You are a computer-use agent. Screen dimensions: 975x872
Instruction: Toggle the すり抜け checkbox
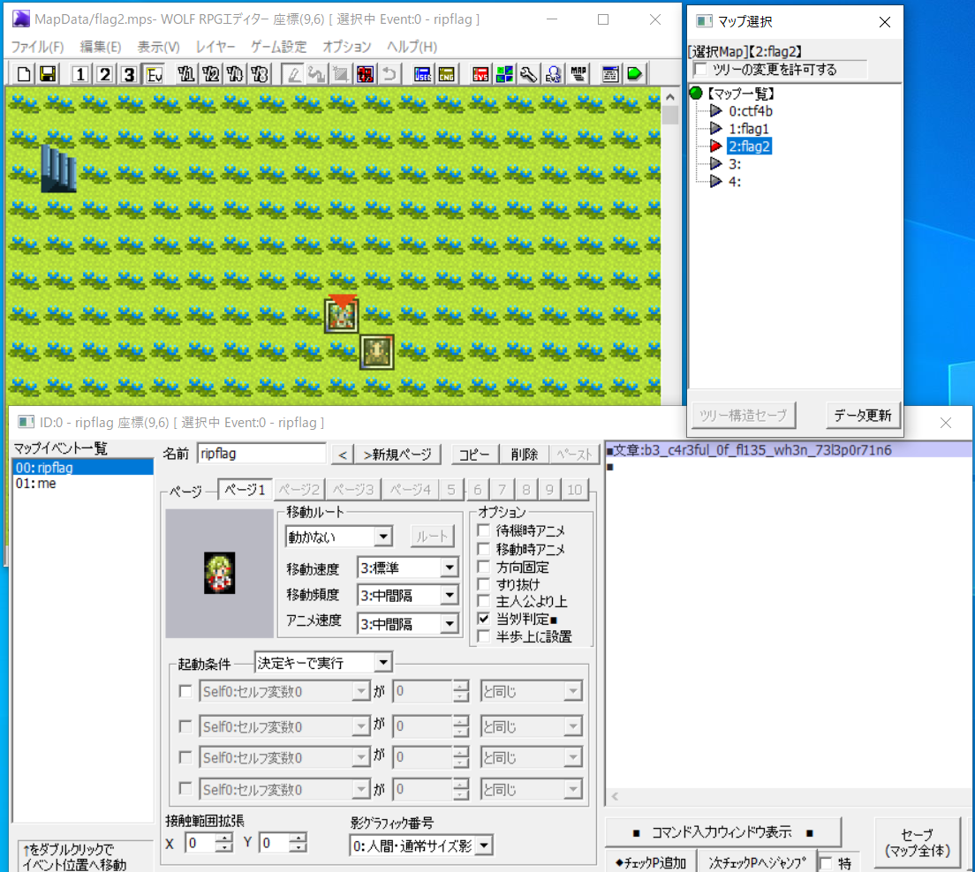point(484,584)
